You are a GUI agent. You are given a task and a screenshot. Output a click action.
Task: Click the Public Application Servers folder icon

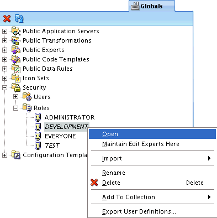[x=16, y=31]
